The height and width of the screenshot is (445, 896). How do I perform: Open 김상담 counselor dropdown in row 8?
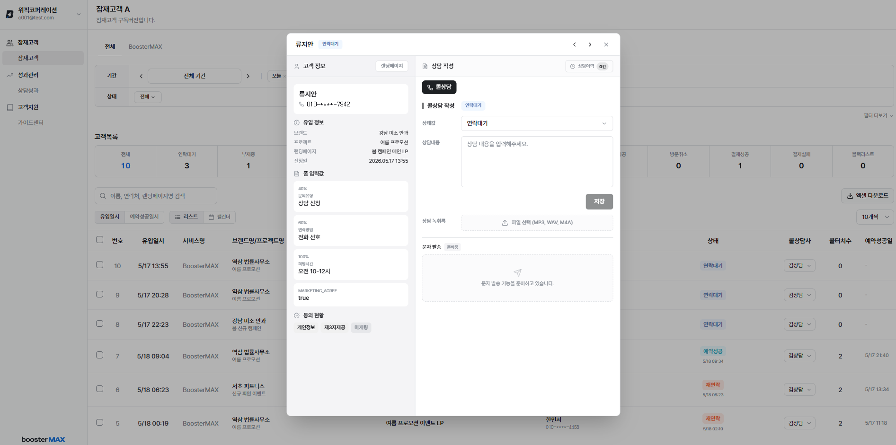[799, 324]
